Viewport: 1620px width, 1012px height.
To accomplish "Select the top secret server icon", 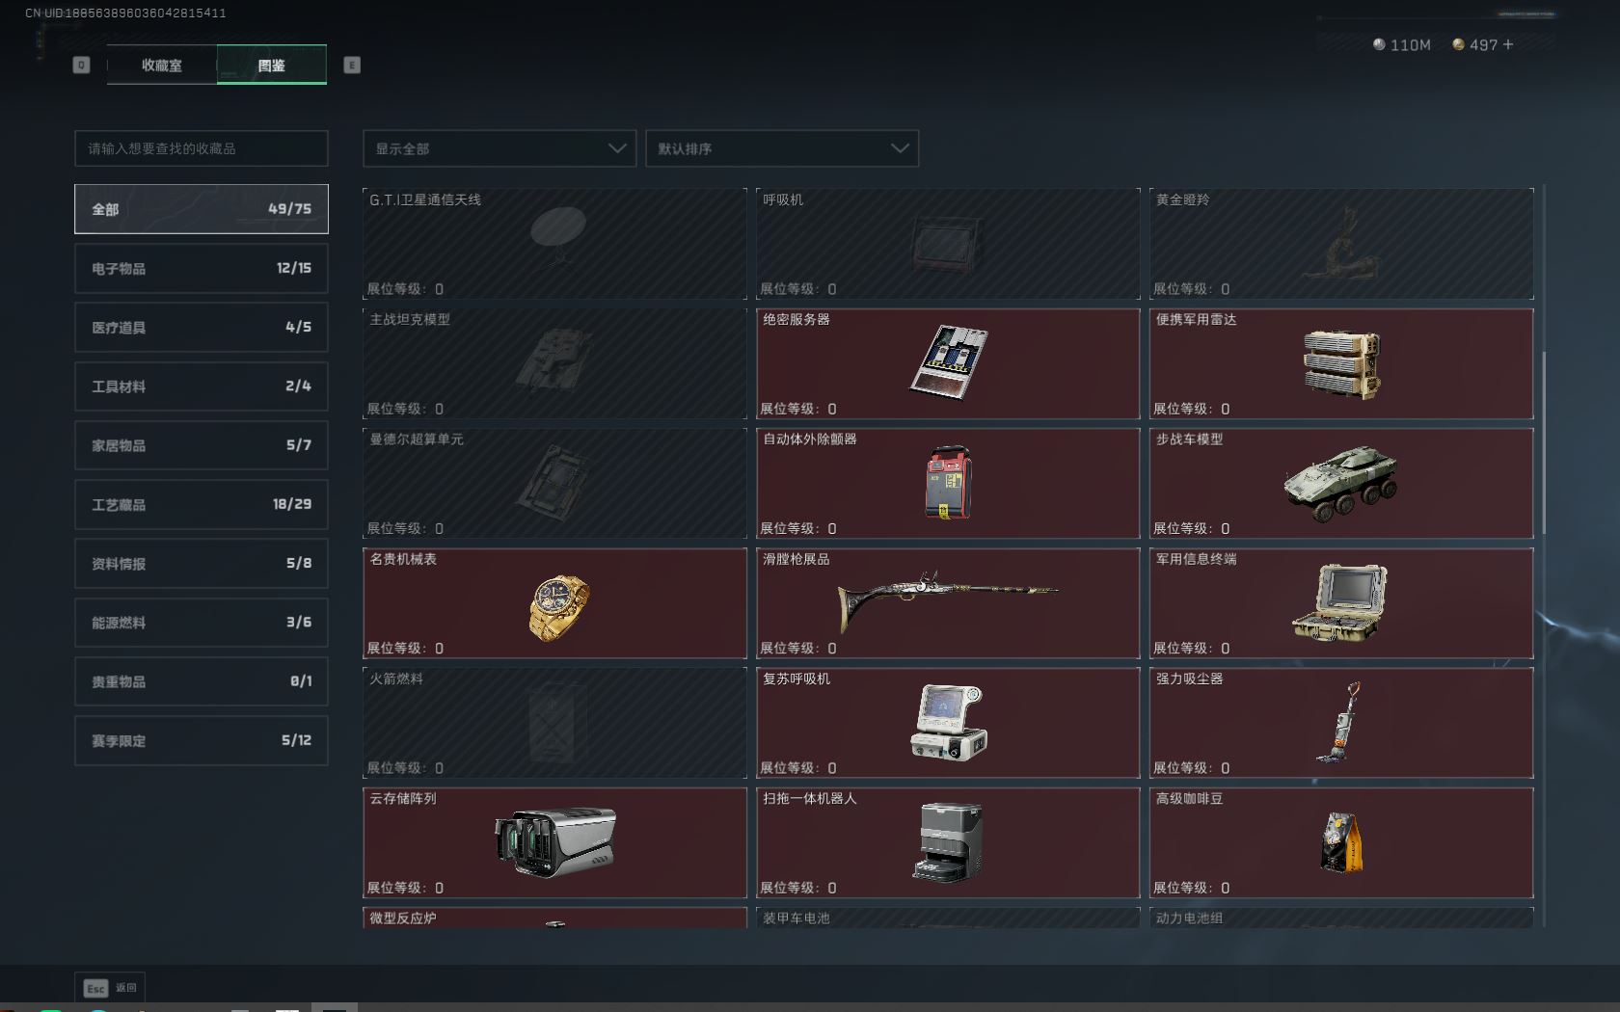I will point(948,362).
